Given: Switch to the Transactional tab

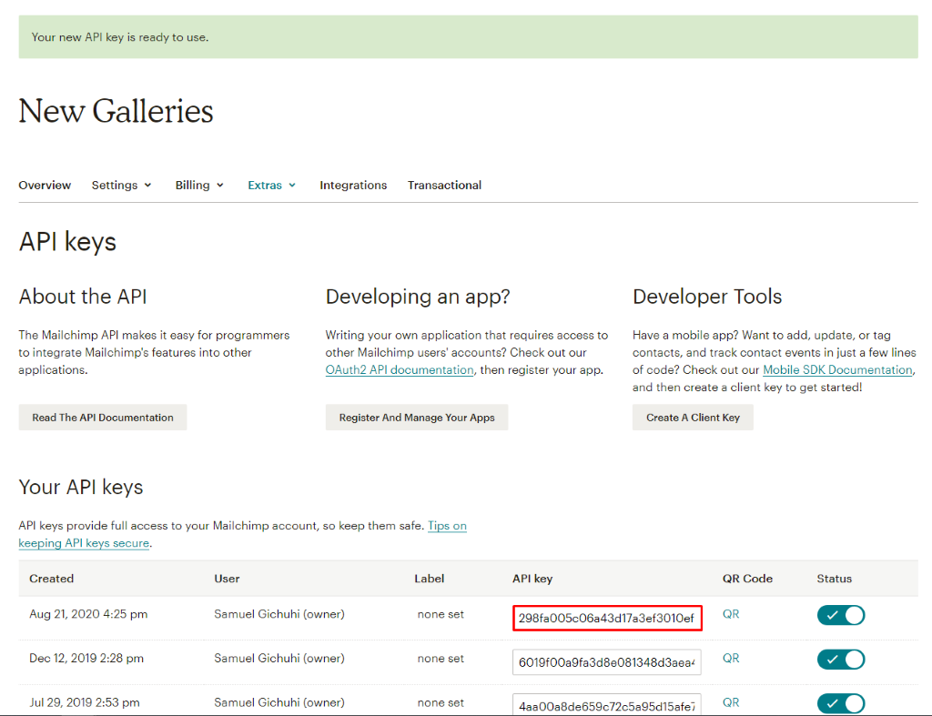Looking at the screenshot, I should pyautogui.click(x=444, y=185).
